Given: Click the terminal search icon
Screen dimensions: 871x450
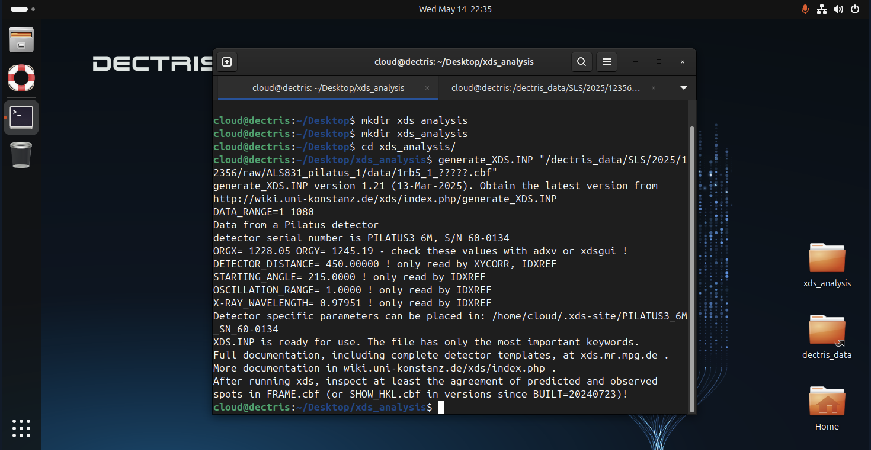Looking at the screenshot, I should tap(581, 62).
